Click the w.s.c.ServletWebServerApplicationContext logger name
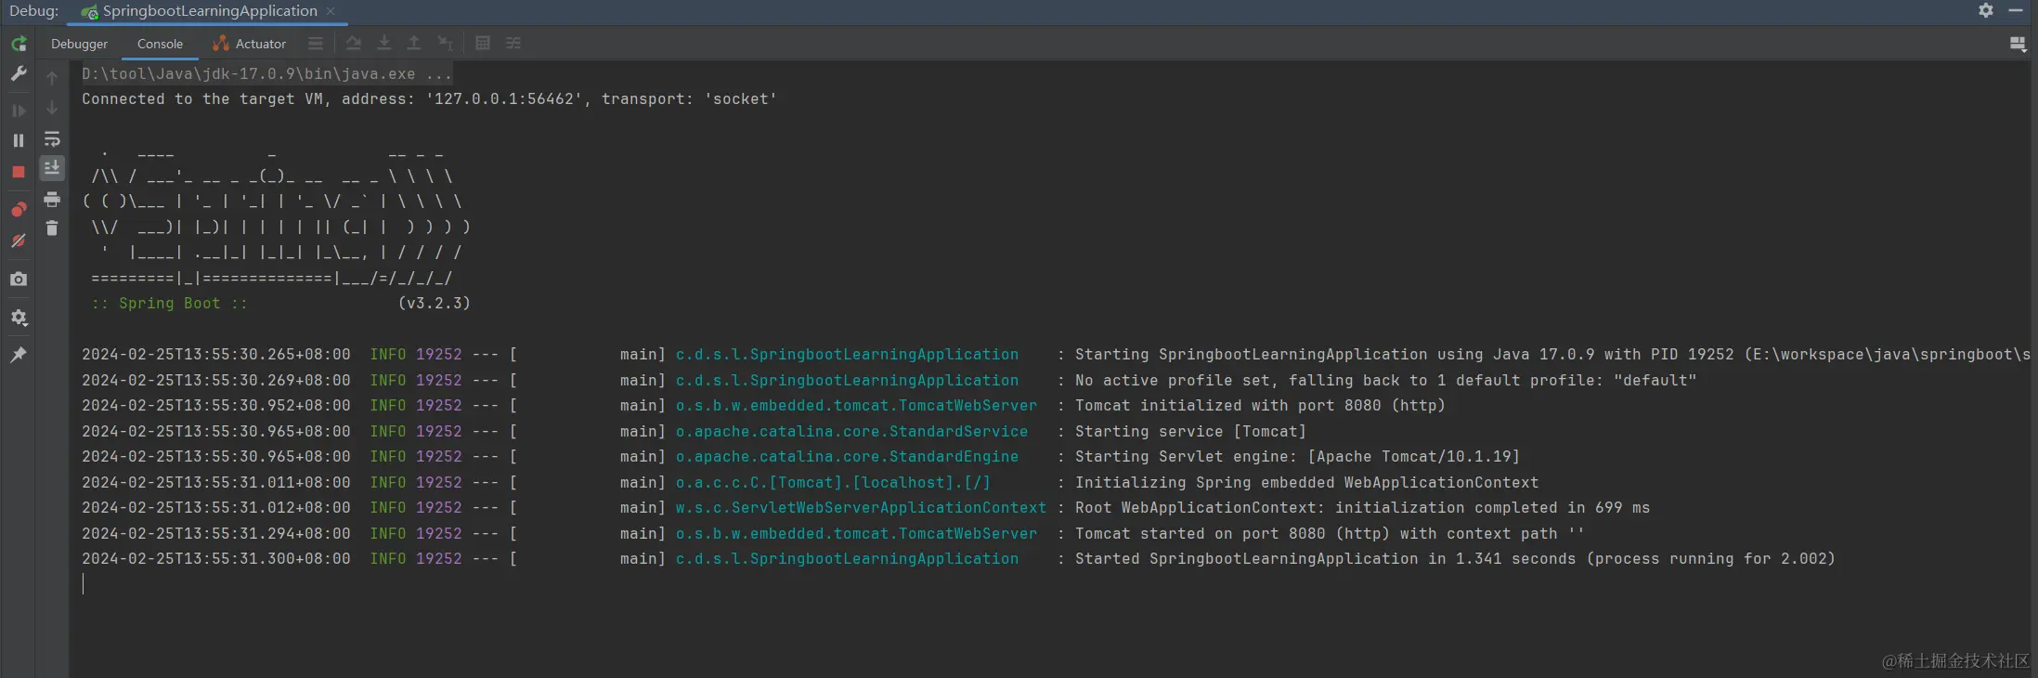This screenshot has width=2038, height=678. (861, 508)
